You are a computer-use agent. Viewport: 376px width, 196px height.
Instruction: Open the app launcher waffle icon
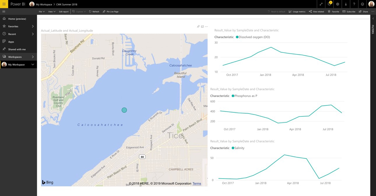4,4
